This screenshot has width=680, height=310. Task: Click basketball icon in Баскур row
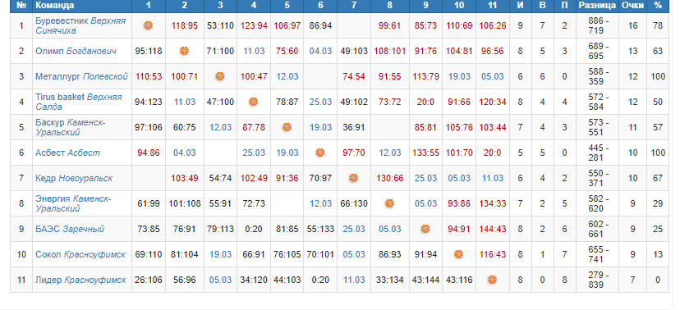coord(287,127)
